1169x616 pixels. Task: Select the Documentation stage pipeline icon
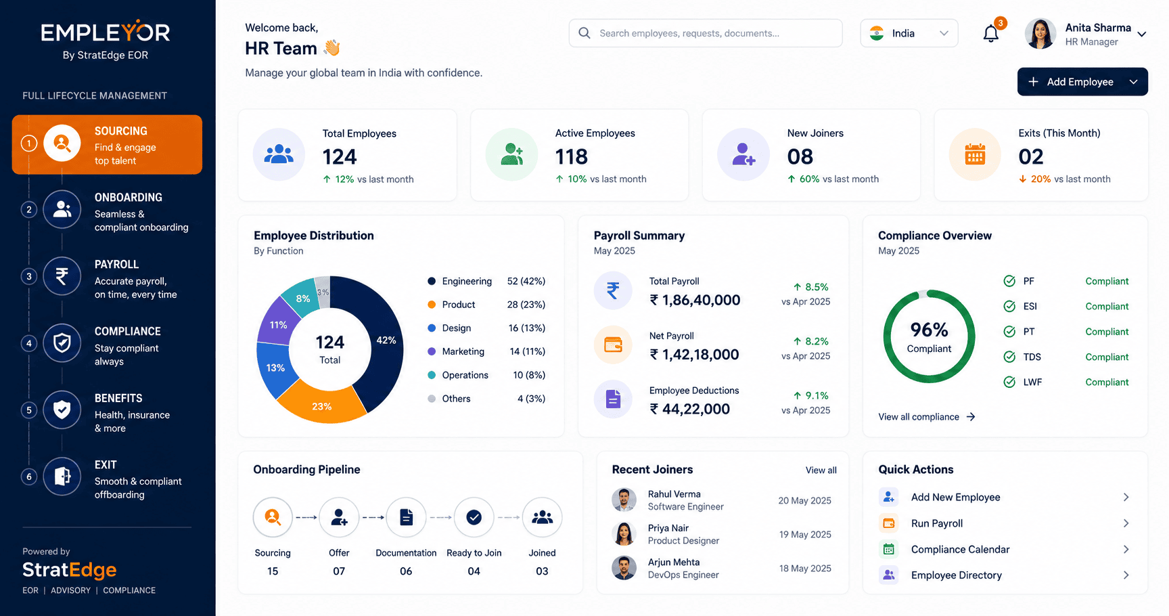pyautogui.click(x=406, y=517)
